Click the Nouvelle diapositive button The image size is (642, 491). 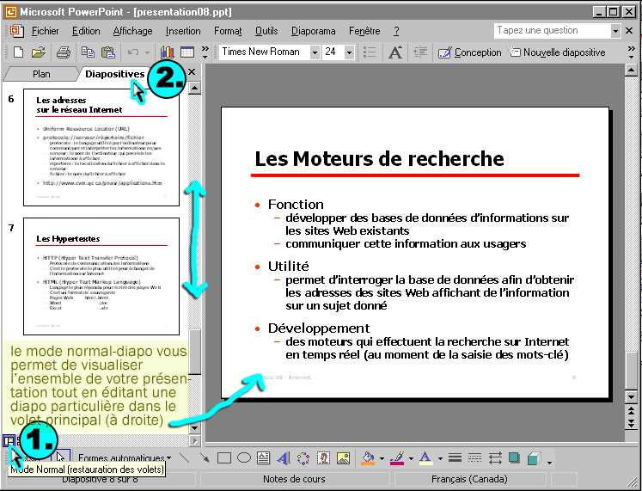[x=558, y=52]
